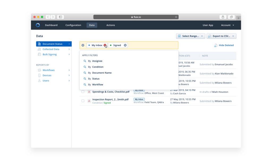Screen dimensions: 272x161
Task: Select the topmost document row checkbox
Action: pos(83,64)
